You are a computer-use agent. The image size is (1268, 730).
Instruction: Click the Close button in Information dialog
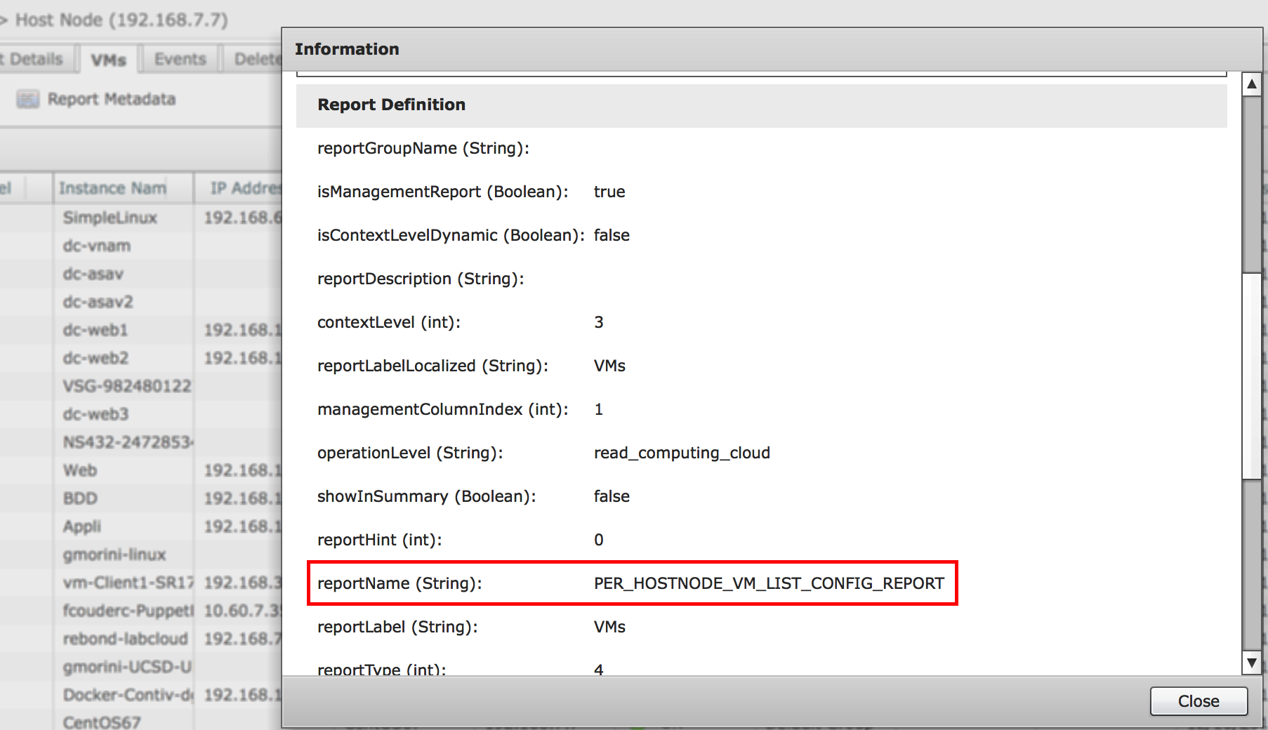tap(1198, 701)
